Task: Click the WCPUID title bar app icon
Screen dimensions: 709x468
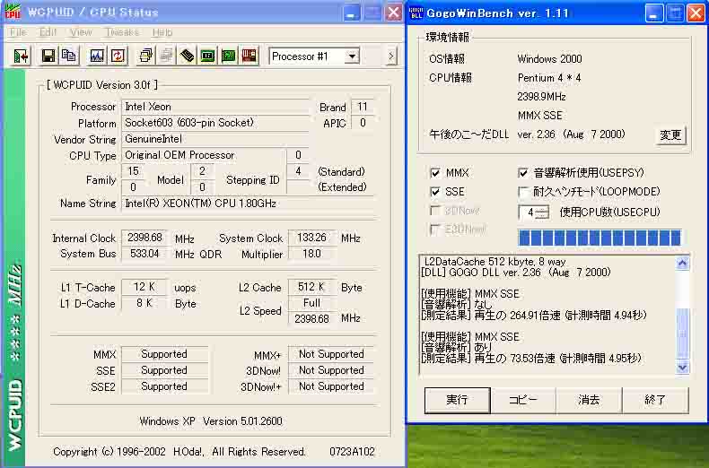Action: coord(13,13)
